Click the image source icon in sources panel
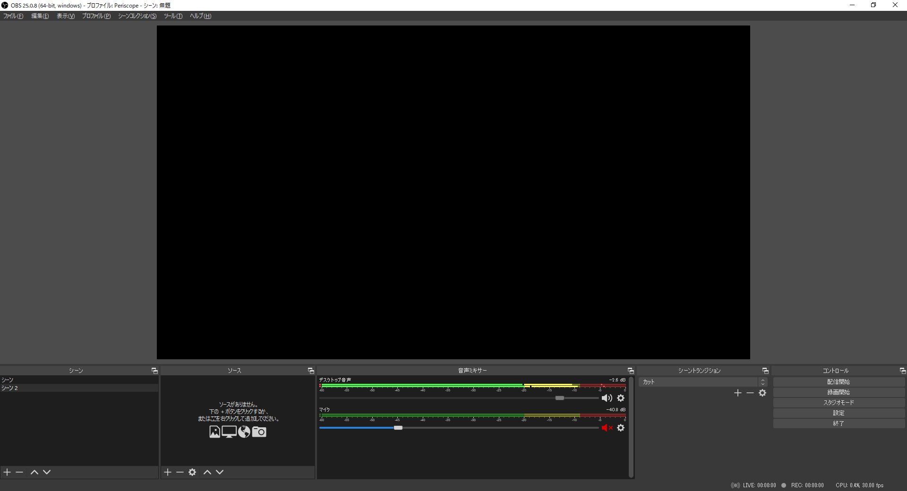This screenshot has width=907, height=491. (214, 432)
